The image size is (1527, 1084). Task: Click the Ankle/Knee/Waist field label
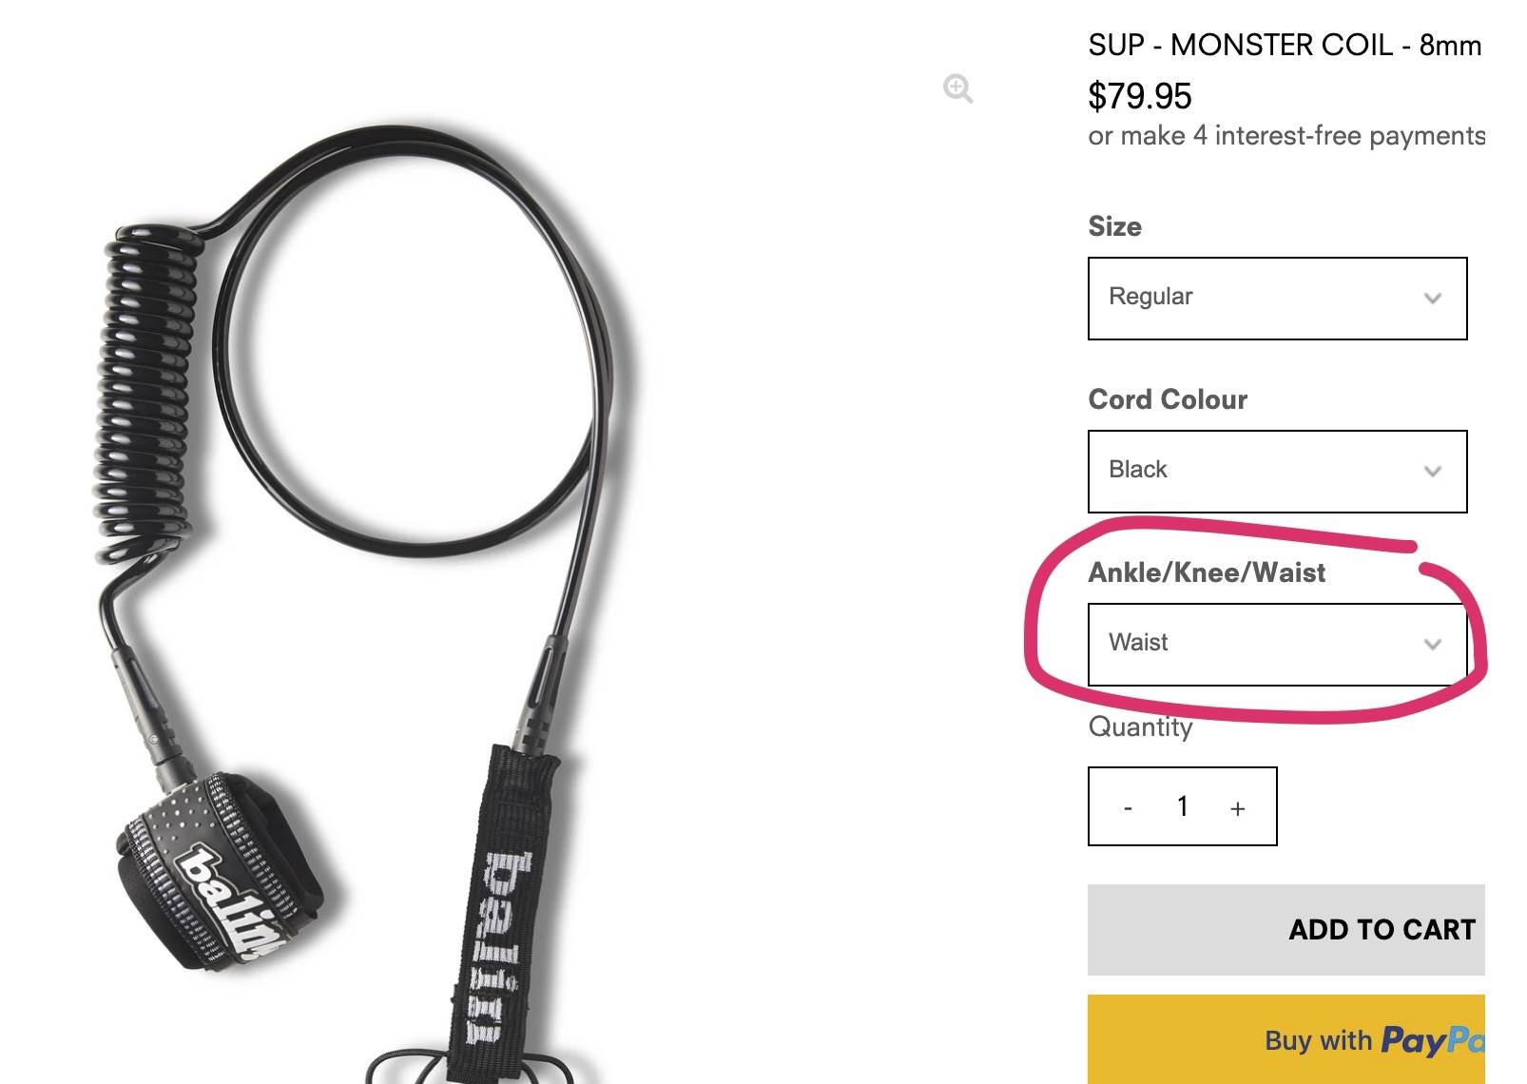coord(1206,572)
